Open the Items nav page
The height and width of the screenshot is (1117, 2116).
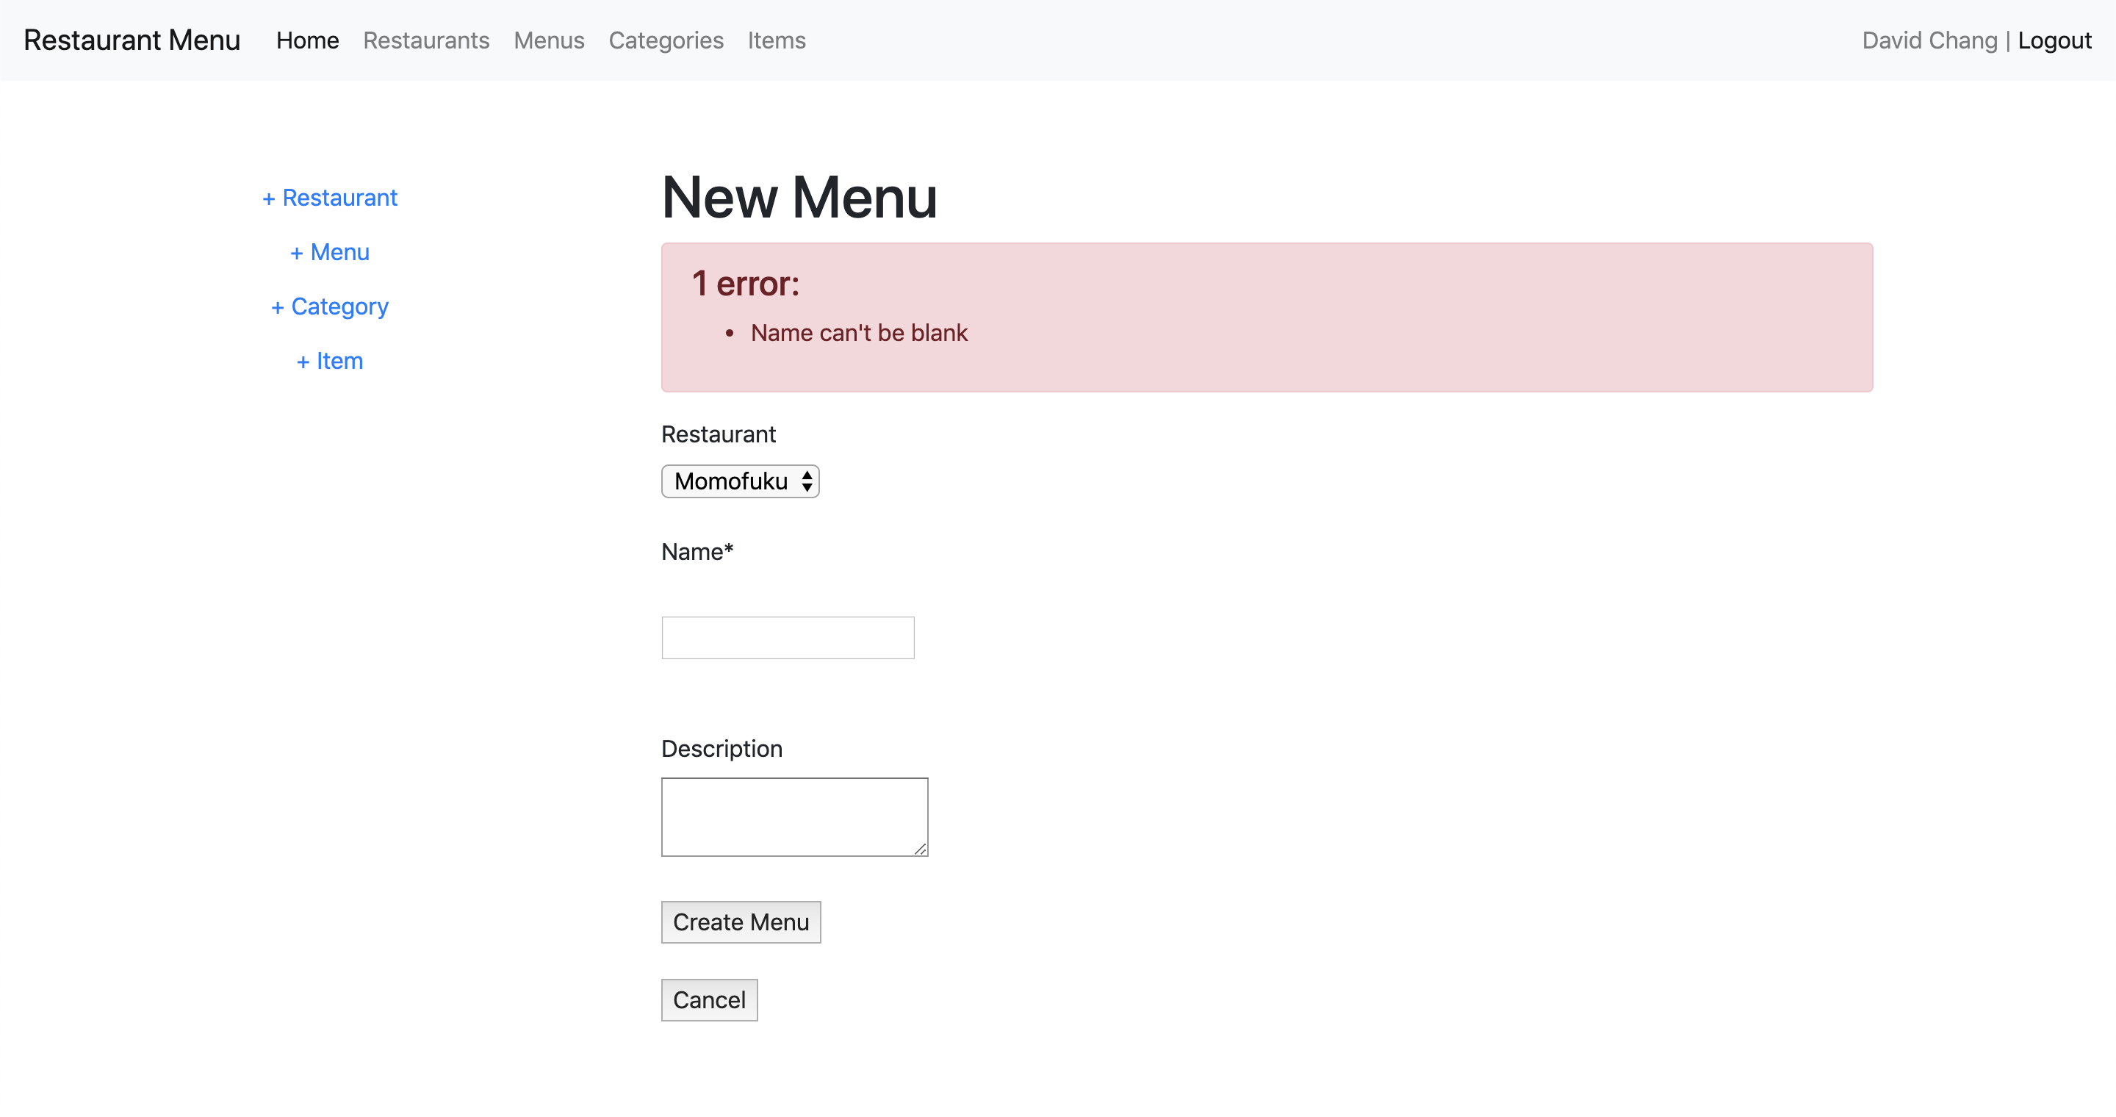click(775, 40)
